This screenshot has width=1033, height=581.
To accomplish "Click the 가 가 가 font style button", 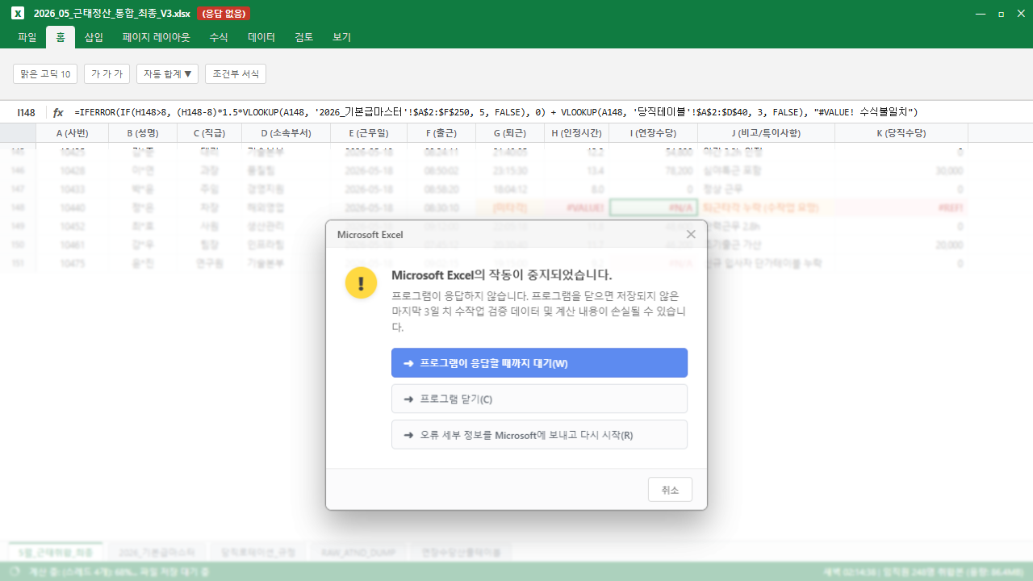I will 107,73.
